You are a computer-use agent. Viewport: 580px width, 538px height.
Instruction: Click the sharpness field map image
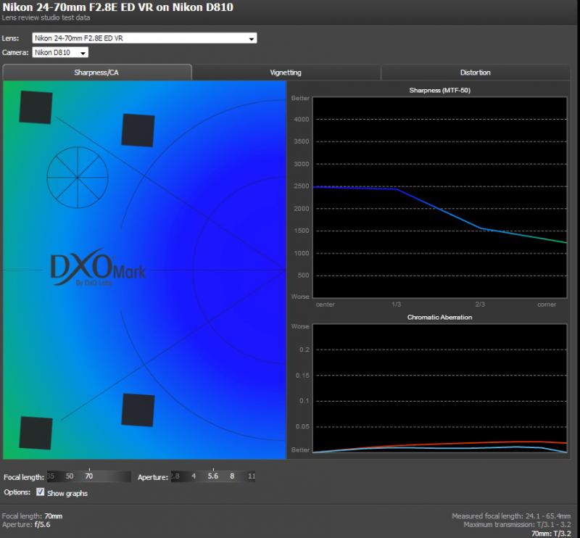pyautogui.click(x=144, y=270)
